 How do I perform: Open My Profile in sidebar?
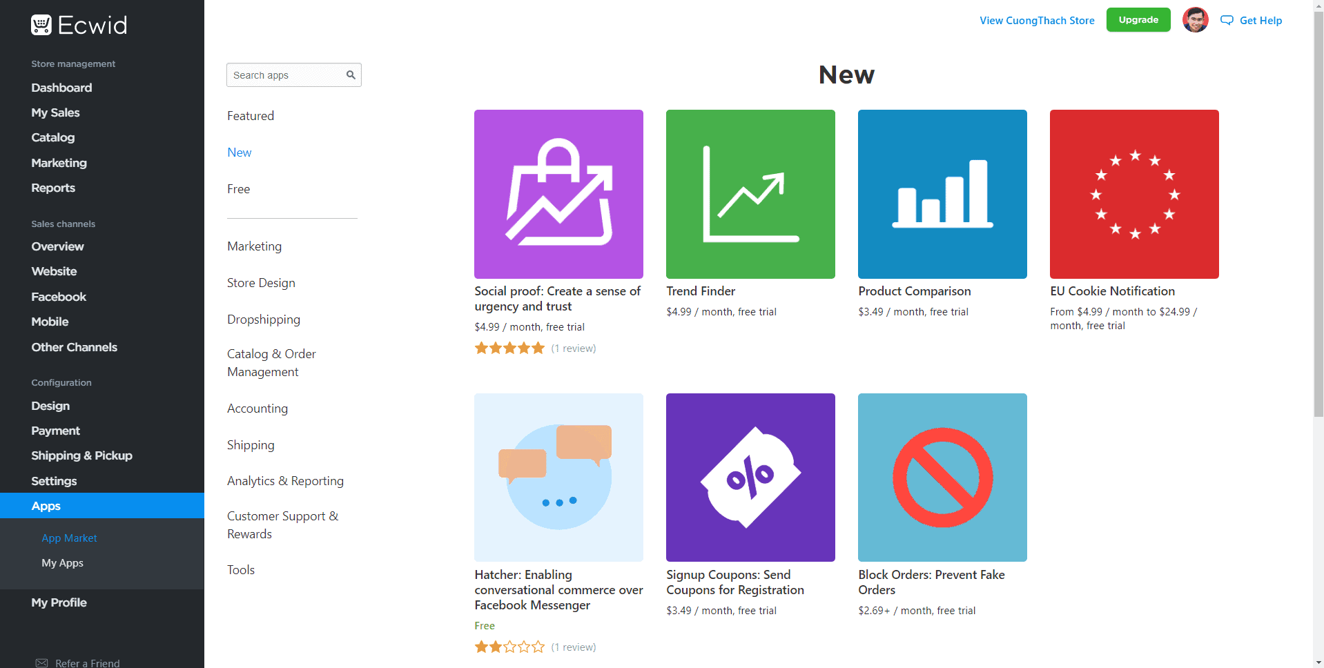[x=59, y=602]
